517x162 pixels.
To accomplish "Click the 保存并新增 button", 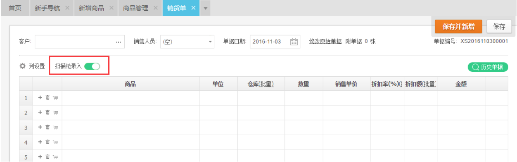I will point(458,27).
